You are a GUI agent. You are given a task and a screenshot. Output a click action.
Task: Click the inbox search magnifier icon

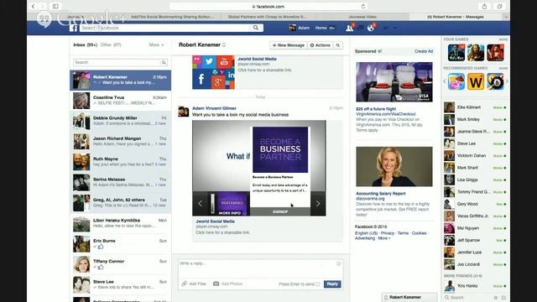click(164, 62)
